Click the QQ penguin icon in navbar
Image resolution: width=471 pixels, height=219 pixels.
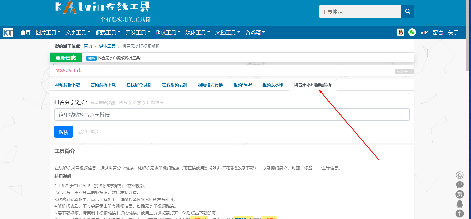tap(401, 32)
